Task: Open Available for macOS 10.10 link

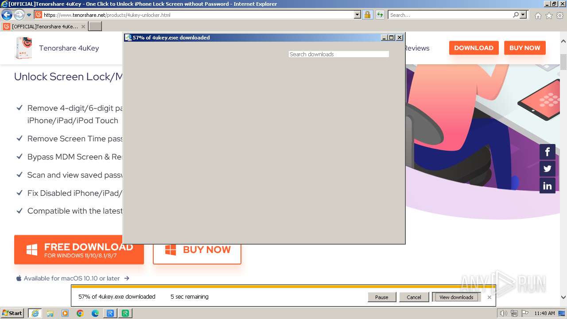Action: click(73, 278)
